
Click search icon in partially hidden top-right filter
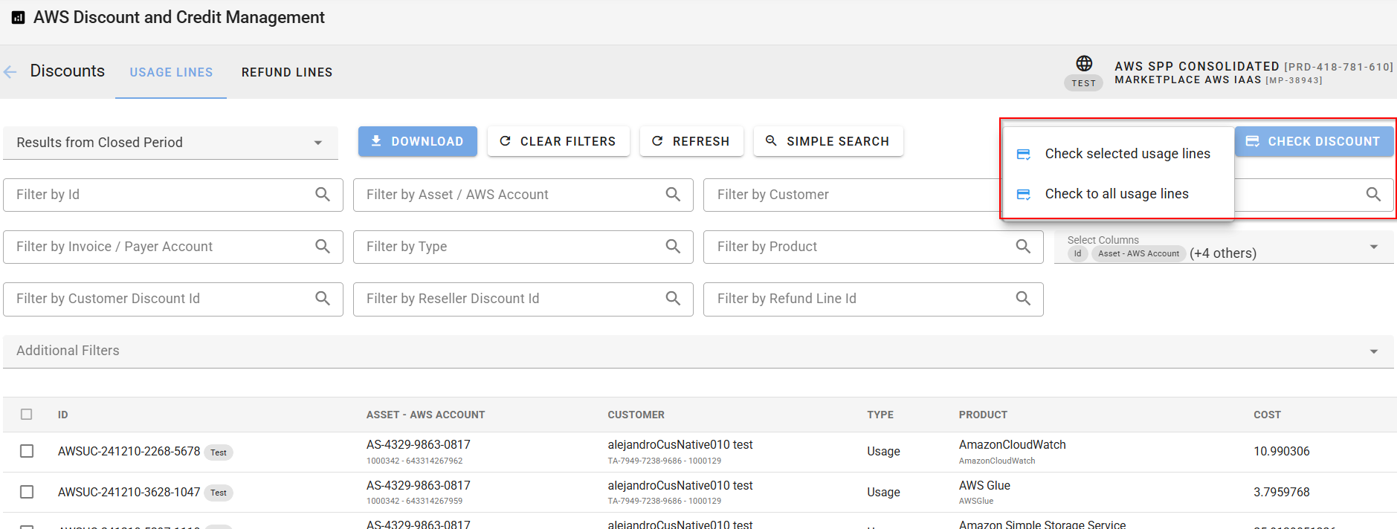tap(1373, 195)
